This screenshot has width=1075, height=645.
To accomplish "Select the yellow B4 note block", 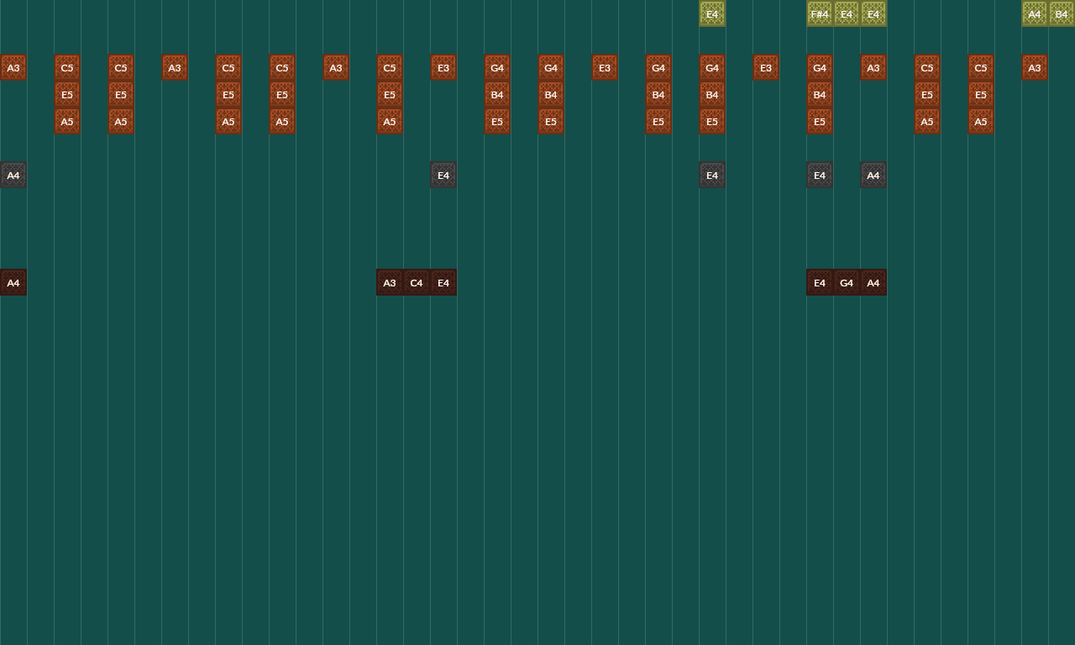I will point(1062,13).
